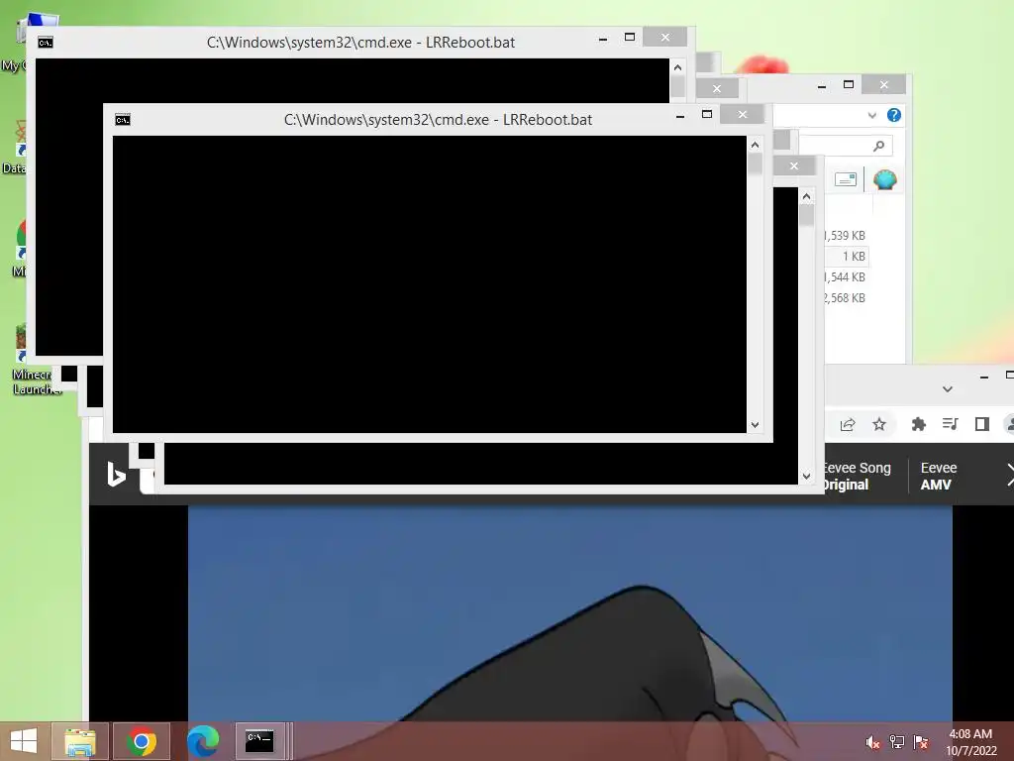Select the file row sized 568 KB
This screenshot has width=1014, height=761.
847,297
